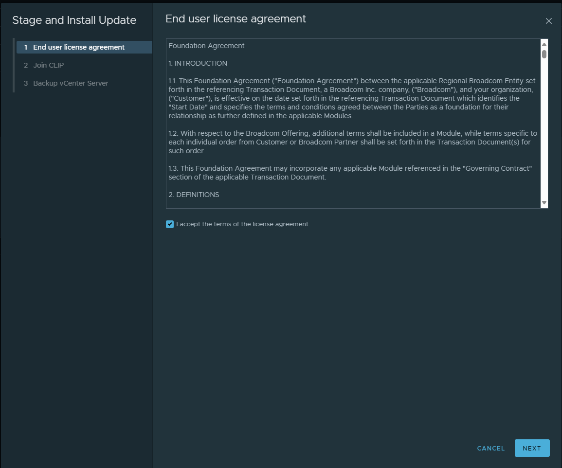Click inside paragraph 1.1 of the agreement
562x468 pixels.
tap(350, 98)
